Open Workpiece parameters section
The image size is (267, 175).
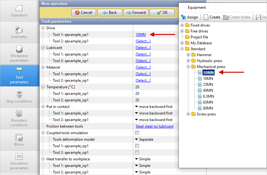pyautogui.click(x=19, y=54)
